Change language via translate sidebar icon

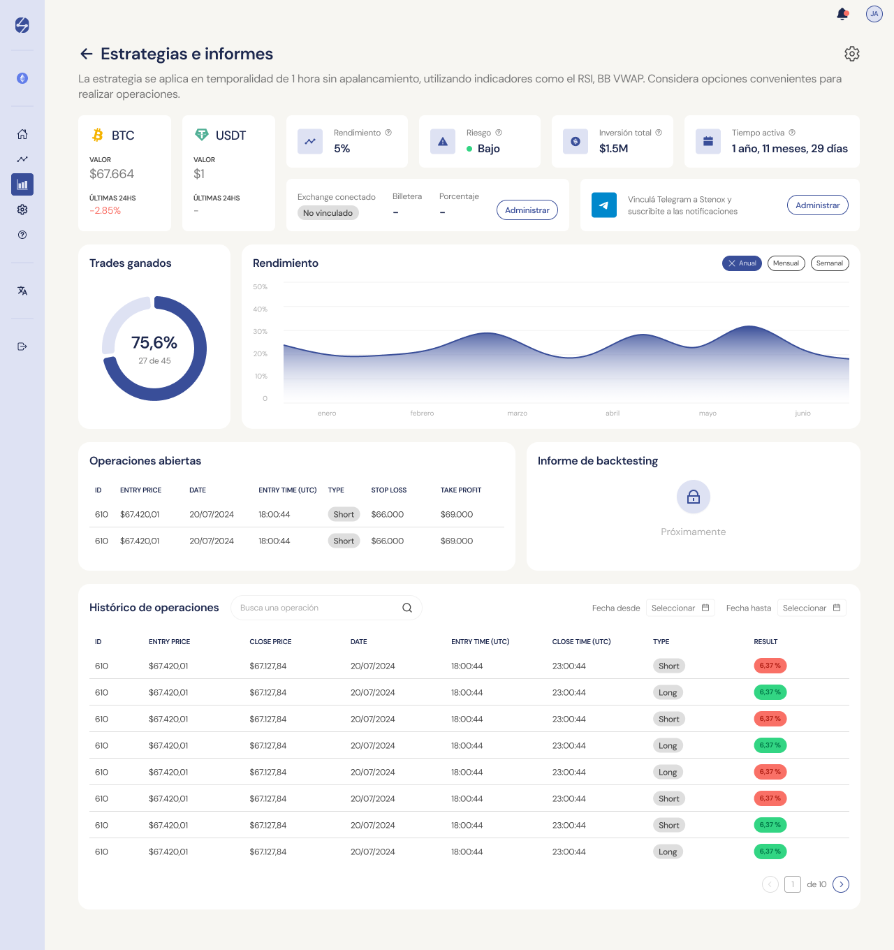coord(22,291)
